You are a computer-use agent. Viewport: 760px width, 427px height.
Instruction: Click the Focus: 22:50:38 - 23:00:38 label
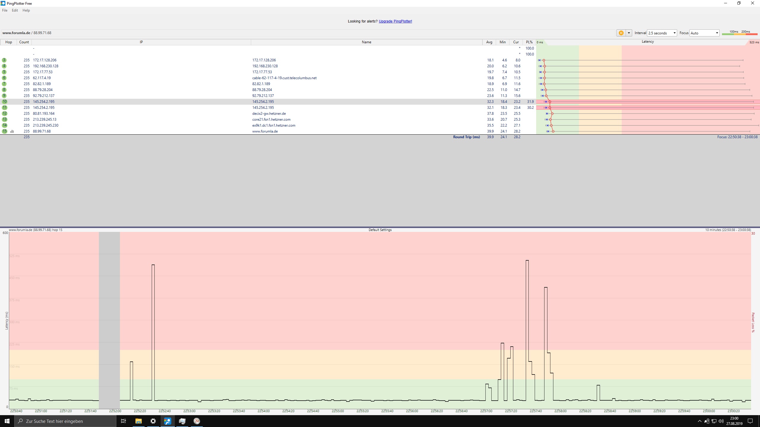737,137
